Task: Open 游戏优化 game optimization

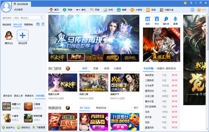Action: pyautogui.click(x=24, y=127)
